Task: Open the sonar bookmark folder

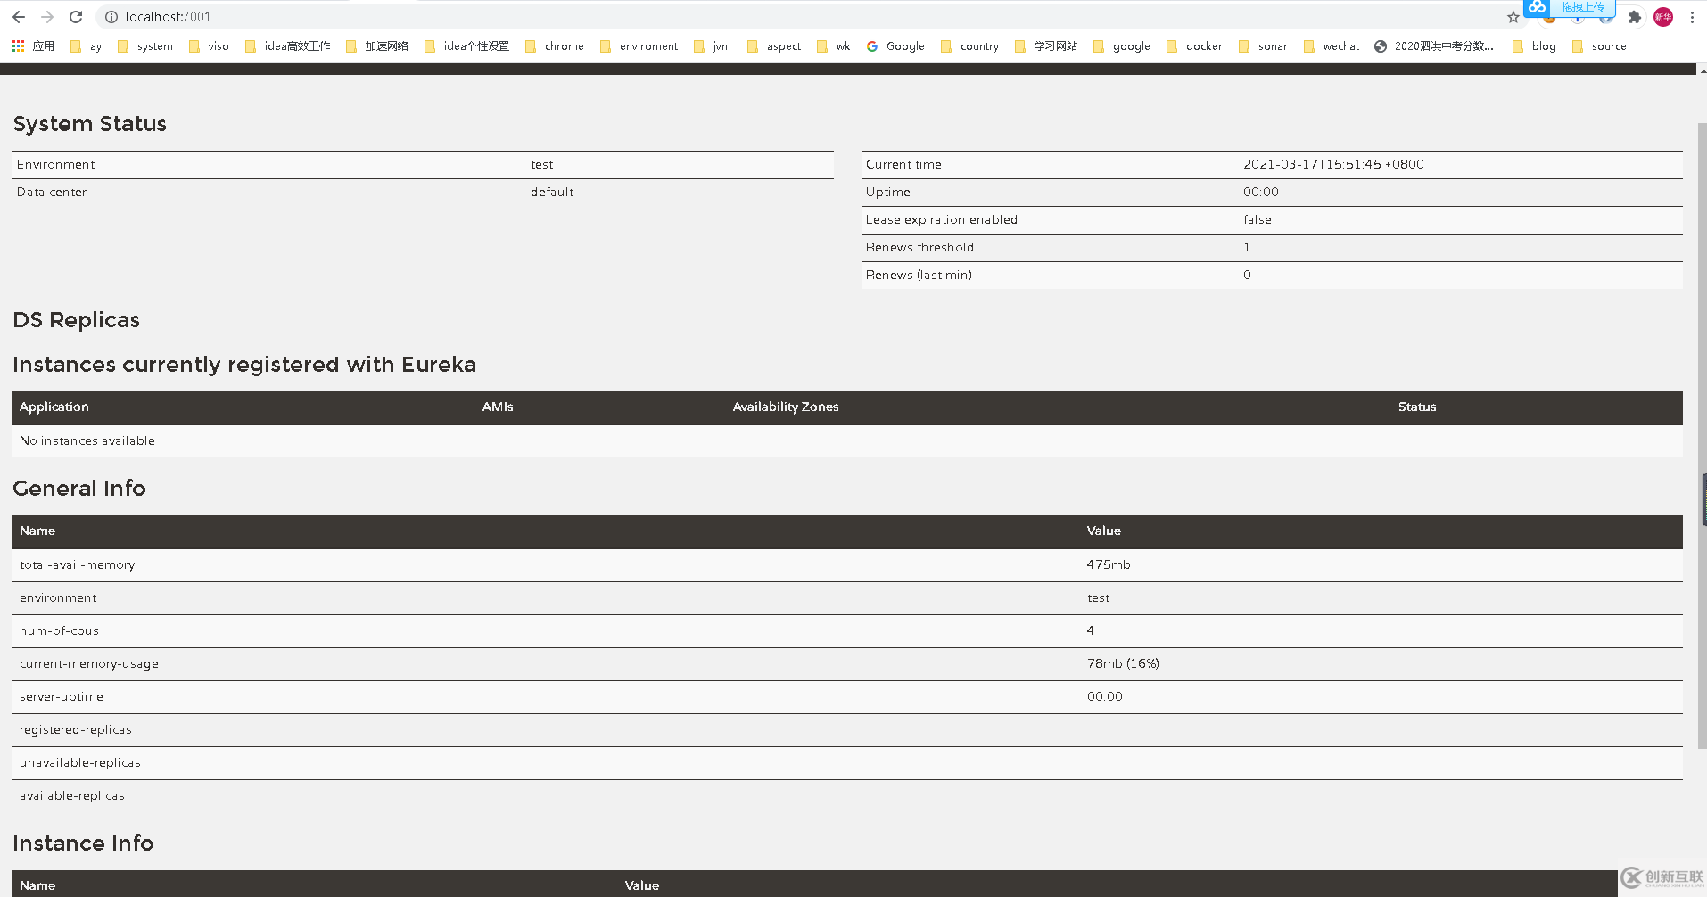Action: tap(1263, 46)
